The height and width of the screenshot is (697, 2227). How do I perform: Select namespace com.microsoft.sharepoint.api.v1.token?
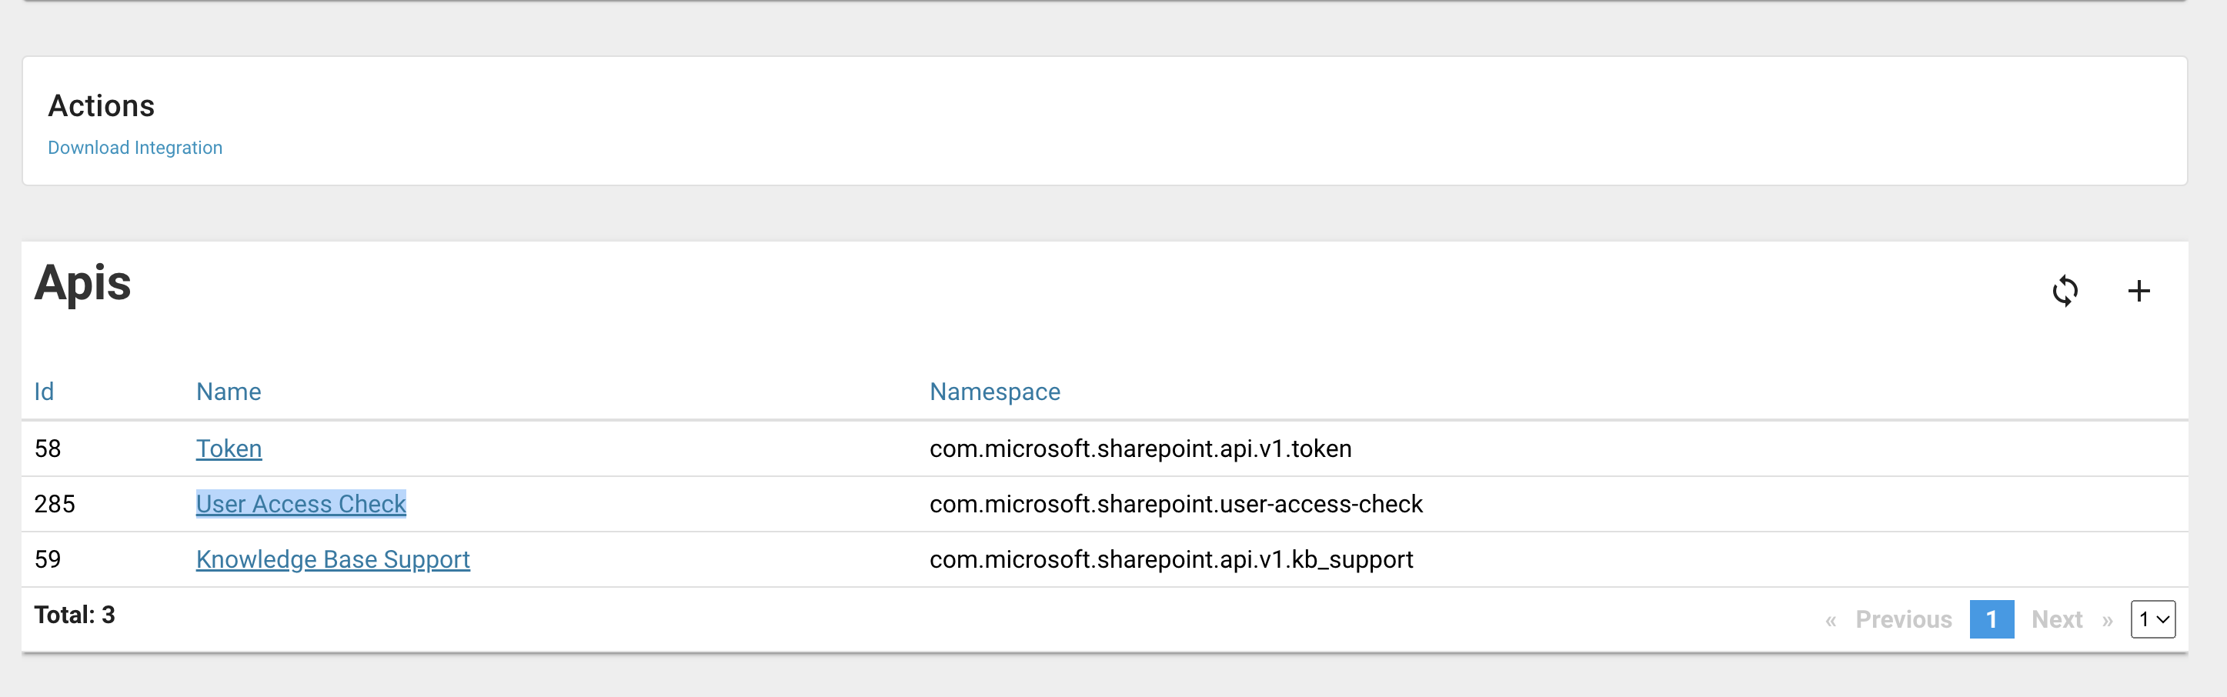[1140, 449]
